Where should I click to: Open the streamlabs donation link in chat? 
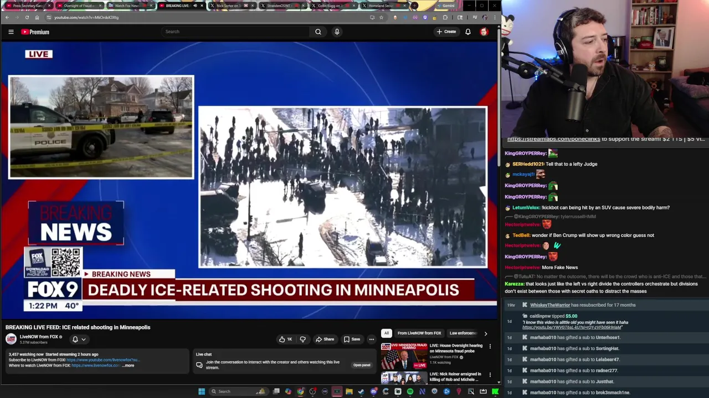point(553,139)
